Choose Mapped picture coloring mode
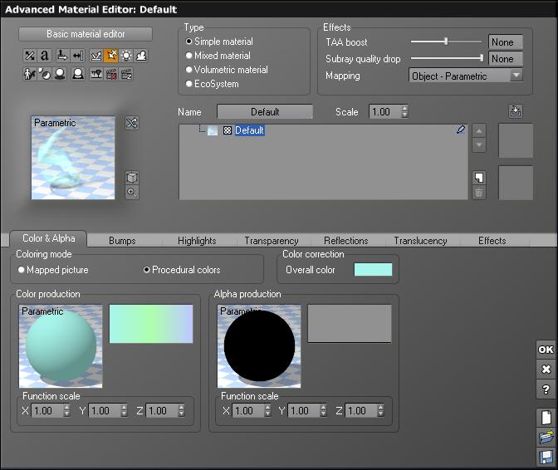This screenshot has width=558, height=470. 53,270
